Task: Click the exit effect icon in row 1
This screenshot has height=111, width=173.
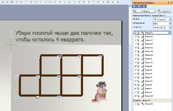Action: point(143,33)
